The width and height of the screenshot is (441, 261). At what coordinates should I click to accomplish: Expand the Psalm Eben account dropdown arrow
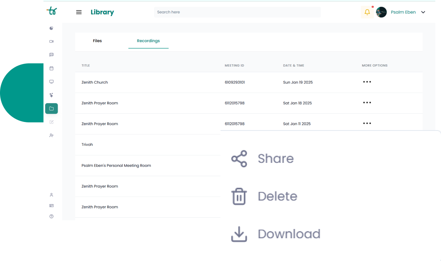(x=423, y=12)
